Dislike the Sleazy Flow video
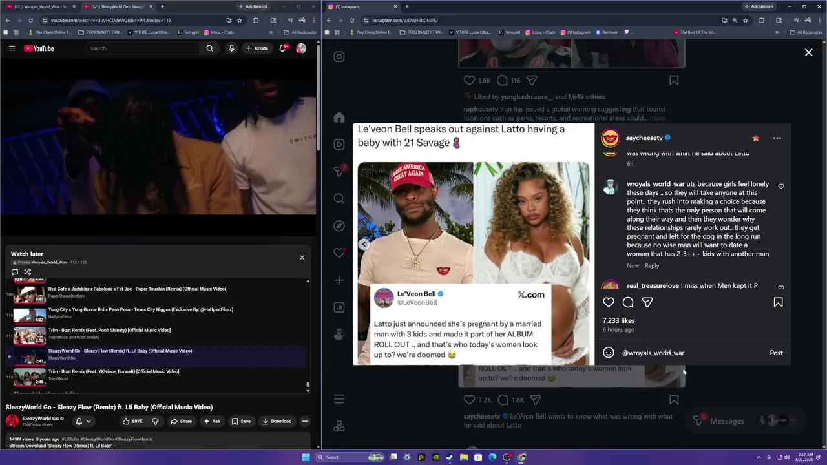 point(155,421)
